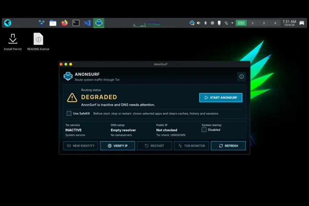The width and height of the screenshot is (309, 206).
Task: Enable the System startup checkbox
Action: click(204, 130)
